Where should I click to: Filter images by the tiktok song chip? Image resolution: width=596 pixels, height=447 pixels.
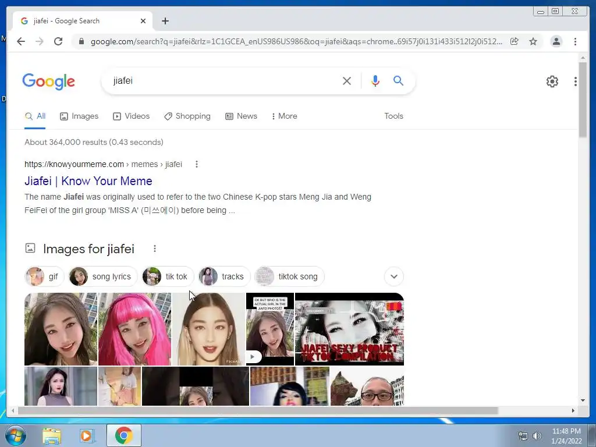[289, 276]
